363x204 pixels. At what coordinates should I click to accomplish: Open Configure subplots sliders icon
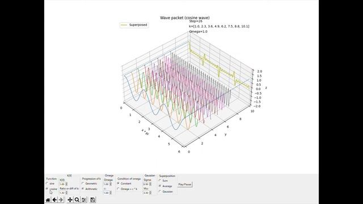(x=84, y=200)
